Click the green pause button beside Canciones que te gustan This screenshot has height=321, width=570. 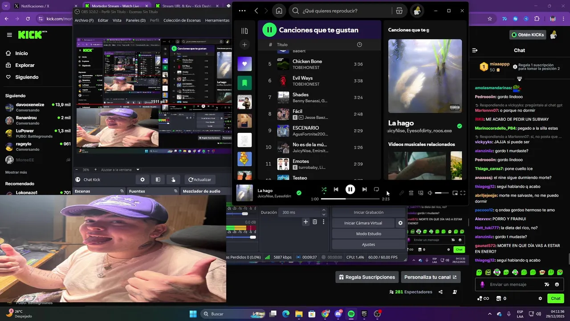pyautogui.click(x=269, y=30)
